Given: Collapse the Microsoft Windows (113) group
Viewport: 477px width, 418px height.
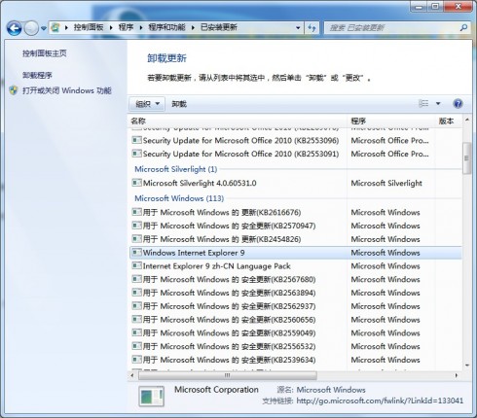Looking at the screenshot, I should click(179, 198).
